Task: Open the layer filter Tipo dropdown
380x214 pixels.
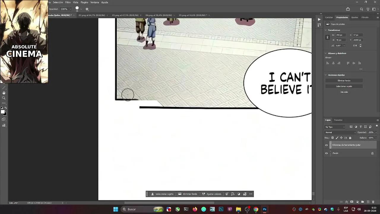Action: [335, 127]
